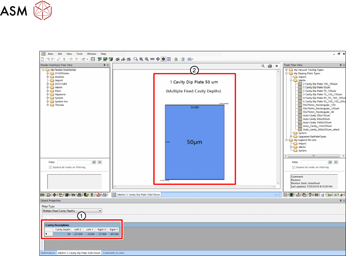The image size is (346, 256).
Task: Collapse the My Dipping Plate Types node
Action: [x=286, y=73]
